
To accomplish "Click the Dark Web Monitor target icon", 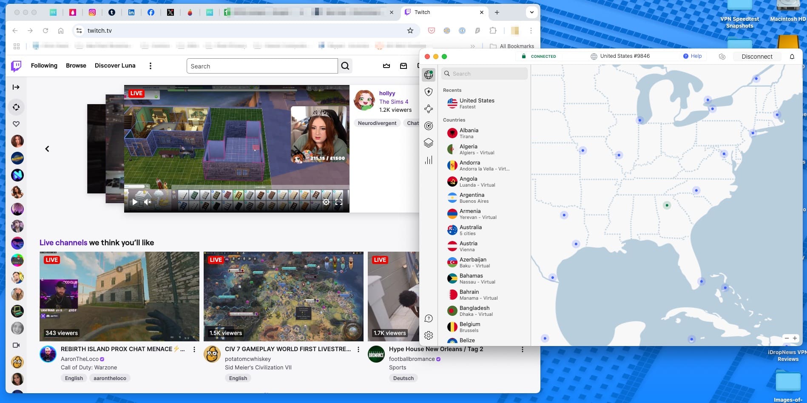I will (x=429, y=126).
